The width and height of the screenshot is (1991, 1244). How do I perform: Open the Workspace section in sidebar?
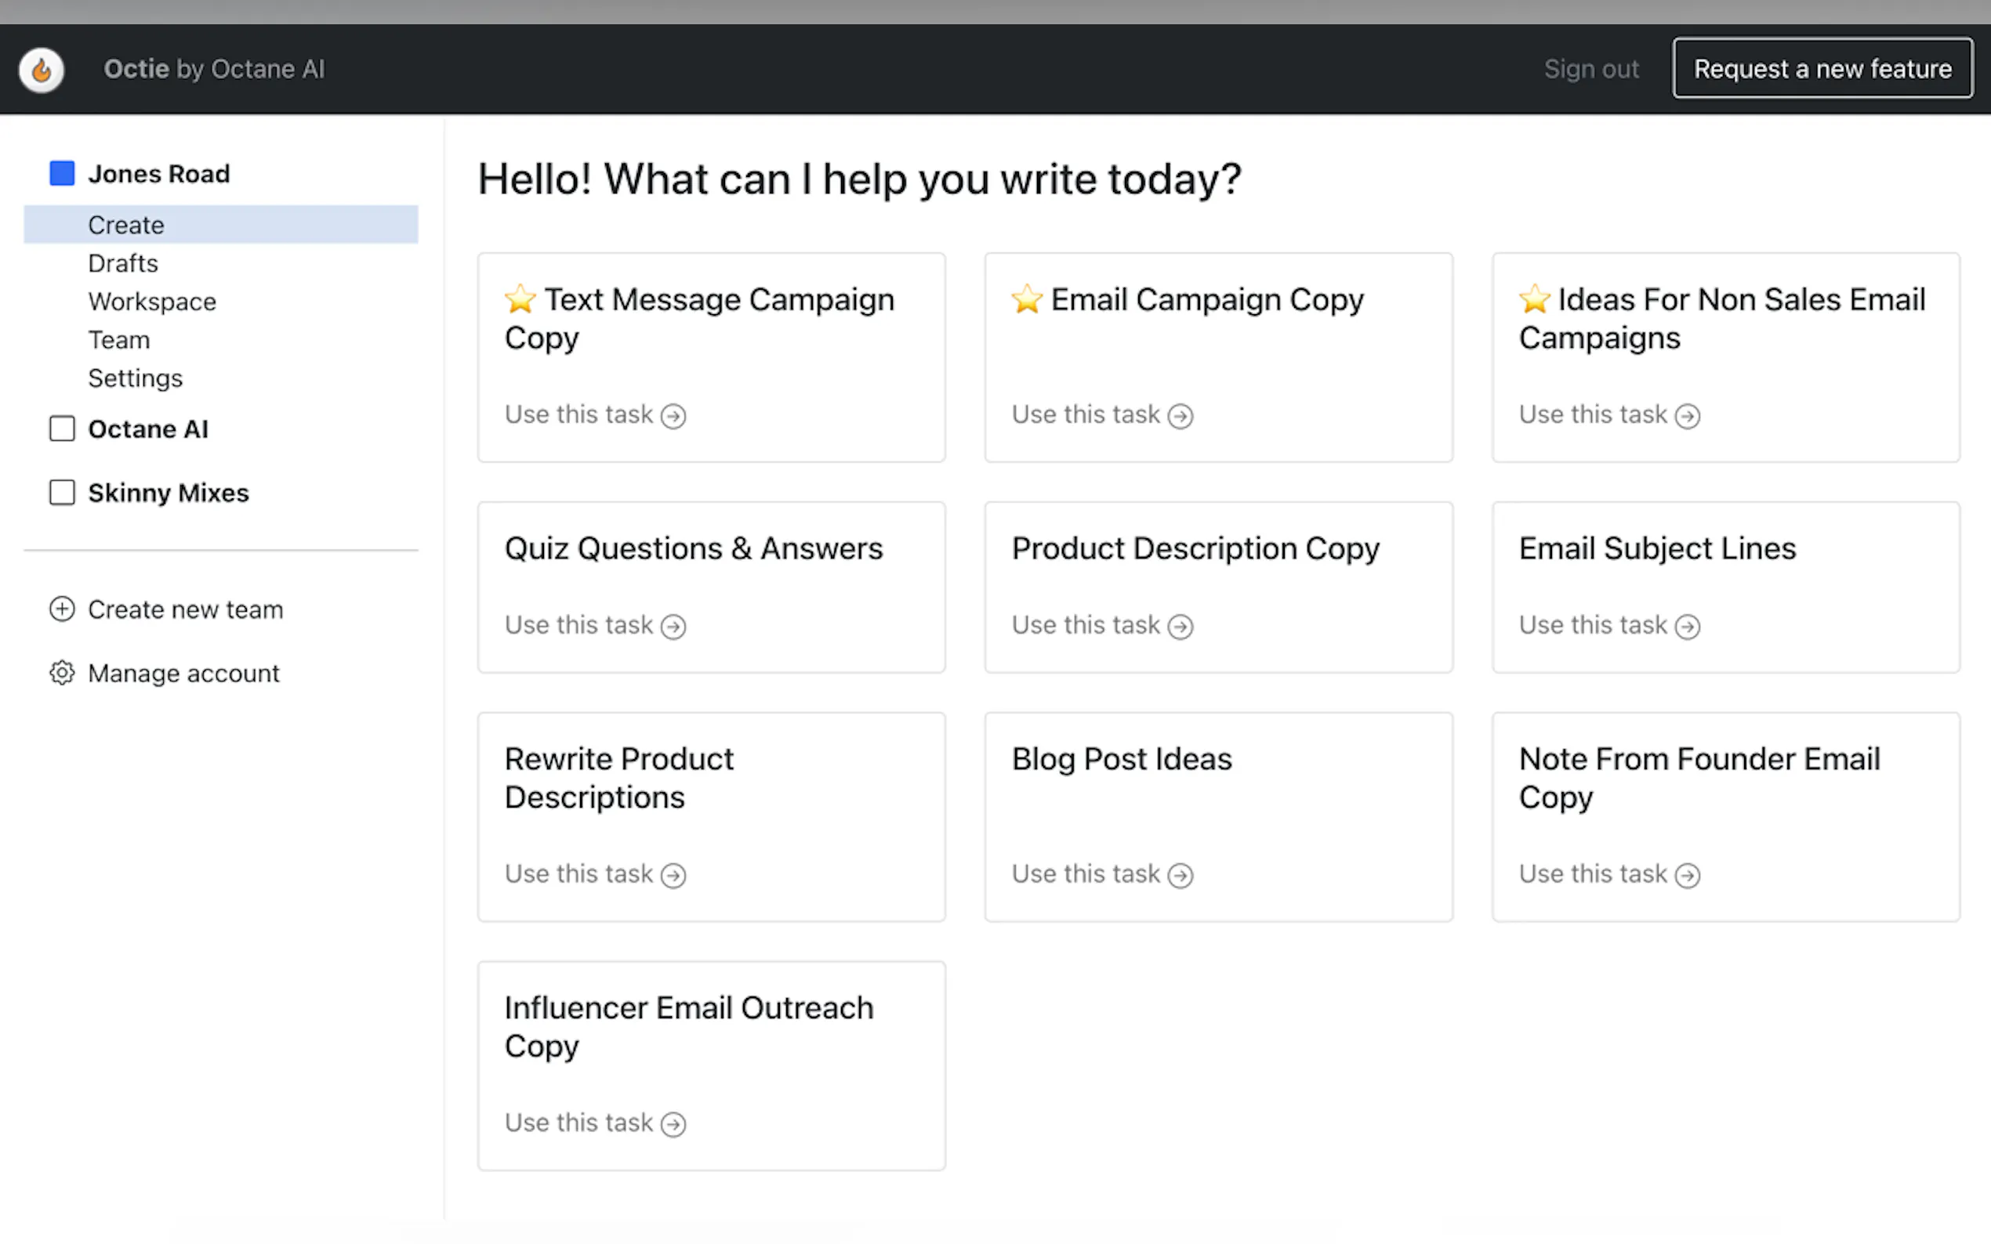[152, 302]
